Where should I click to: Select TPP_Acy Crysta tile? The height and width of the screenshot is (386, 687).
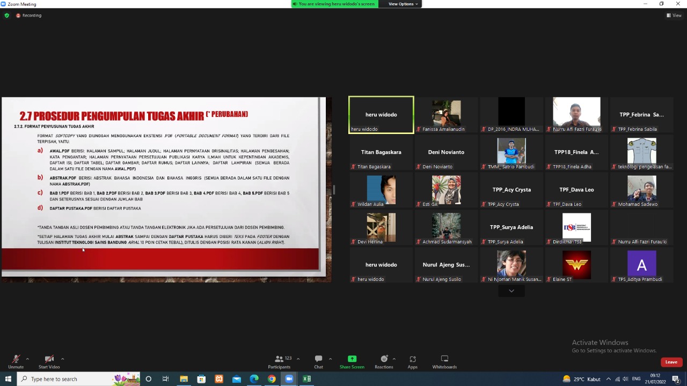pos(511,189)
